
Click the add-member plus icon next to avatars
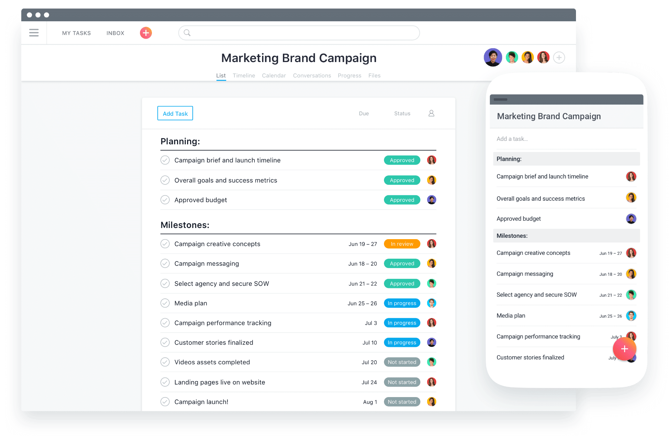559,57
